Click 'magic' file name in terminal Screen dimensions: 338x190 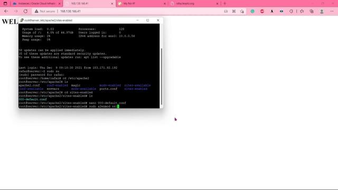(76, 85)
